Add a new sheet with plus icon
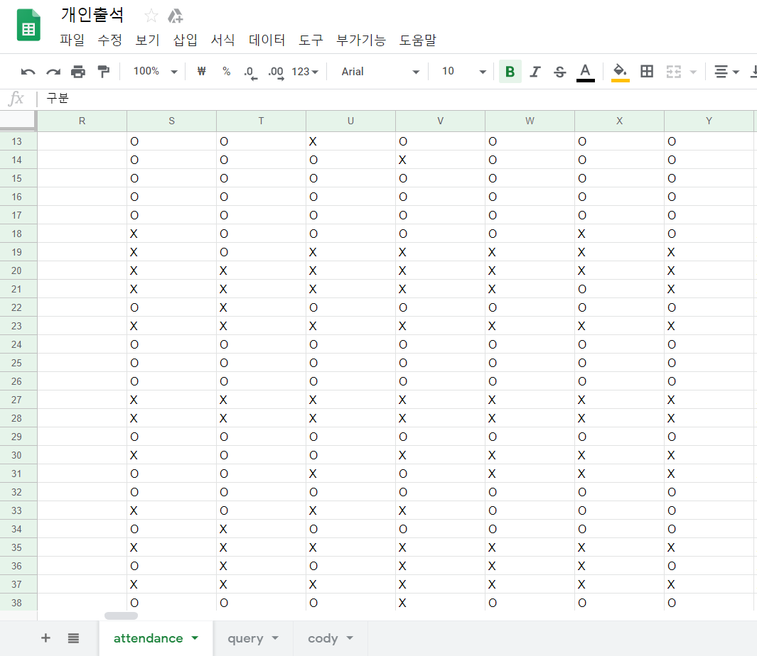 [45, 638]
